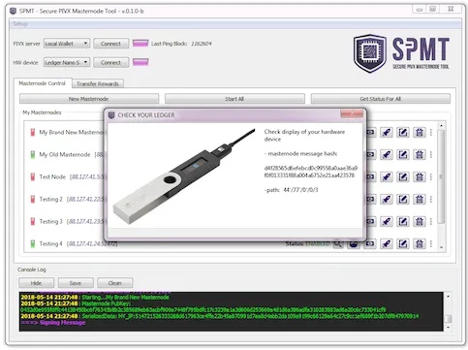Start Testing 2 with rocket icon
Viewport: 468px width, 350px height.
pyautogui.click(x=387, y=199)
